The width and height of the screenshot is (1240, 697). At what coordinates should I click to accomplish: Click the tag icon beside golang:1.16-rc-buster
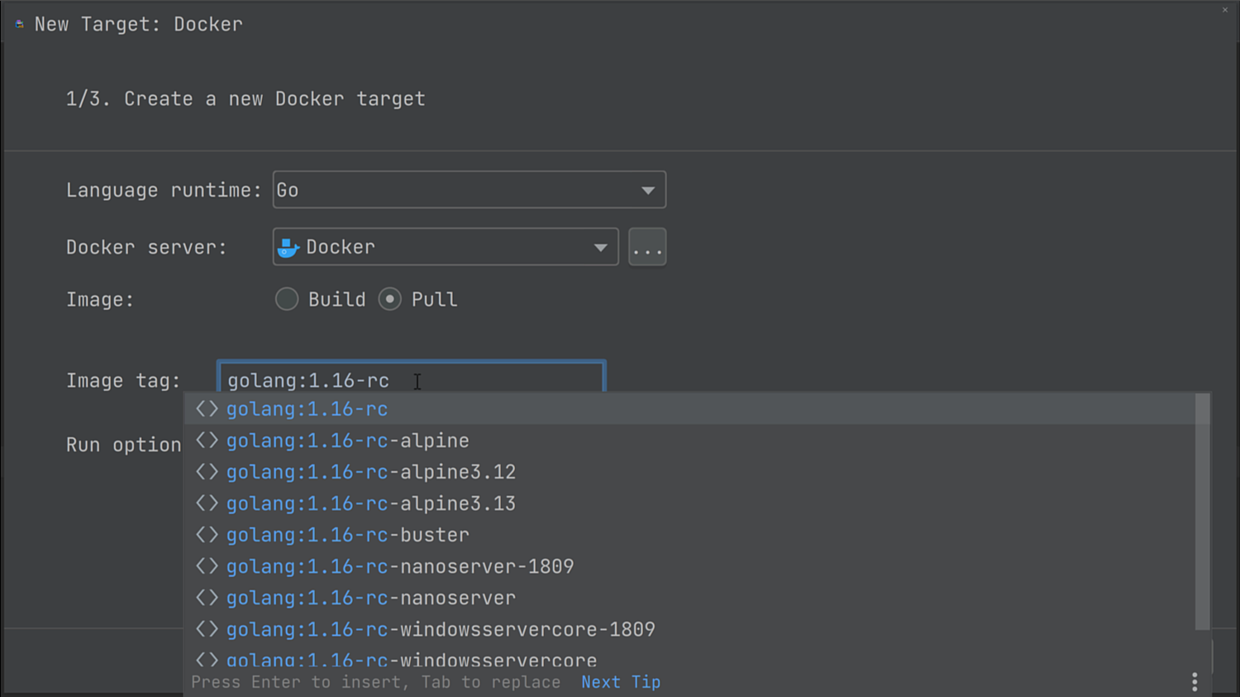click(x=207, y=535)
